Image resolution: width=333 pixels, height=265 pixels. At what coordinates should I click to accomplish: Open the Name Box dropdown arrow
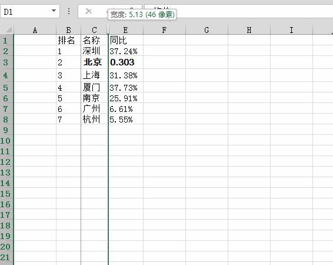pos(54,11)
